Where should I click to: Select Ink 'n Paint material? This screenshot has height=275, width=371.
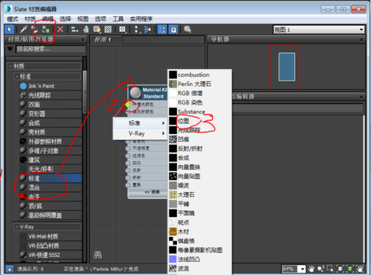pos(50,86)
